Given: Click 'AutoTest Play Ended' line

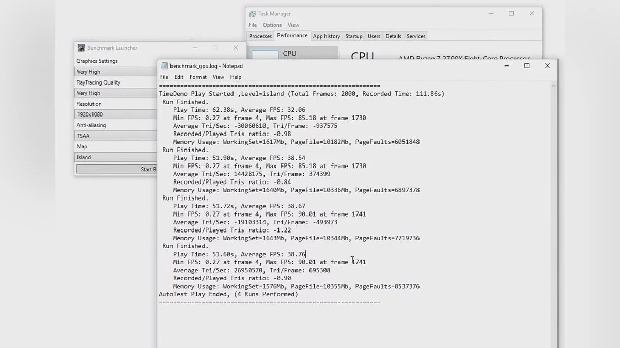Looking at the screenshot, I should tap(228, 294).
